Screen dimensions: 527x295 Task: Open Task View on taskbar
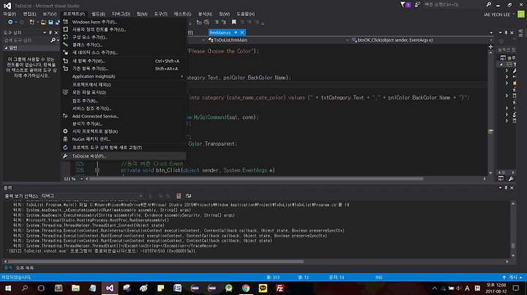[x=41, y=288]
